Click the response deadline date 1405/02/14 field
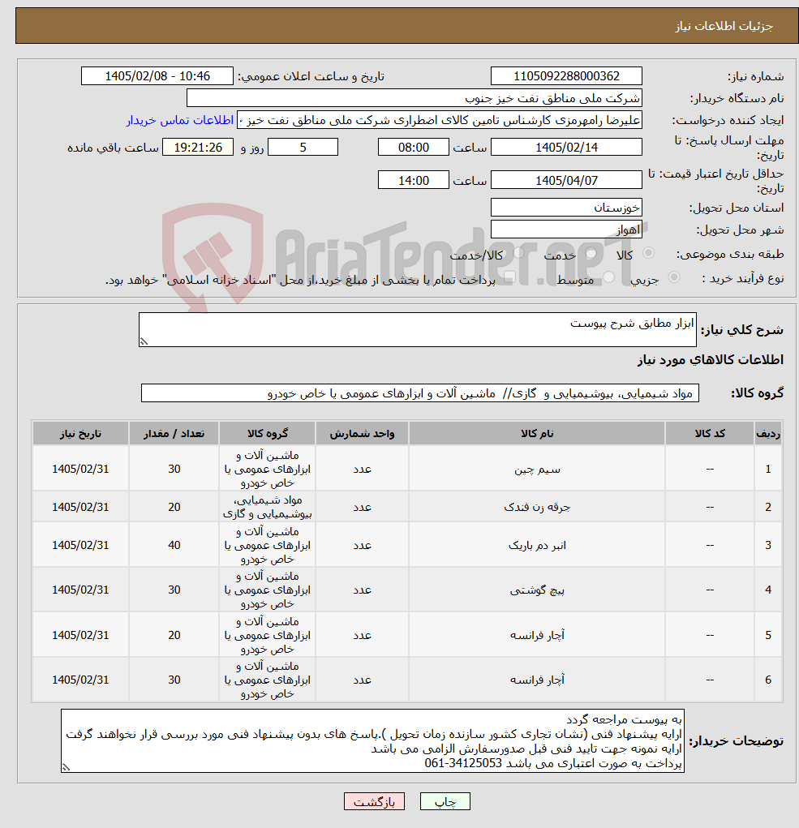The width and height of the screenshot is (799, 828). point(566,148)
